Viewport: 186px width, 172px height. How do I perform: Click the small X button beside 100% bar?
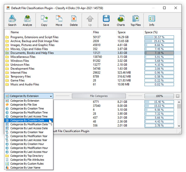pos(178,96)
